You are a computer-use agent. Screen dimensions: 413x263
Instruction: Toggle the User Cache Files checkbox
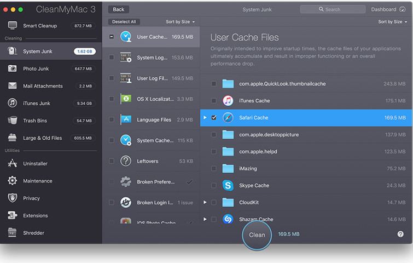(x=112, y=37)
